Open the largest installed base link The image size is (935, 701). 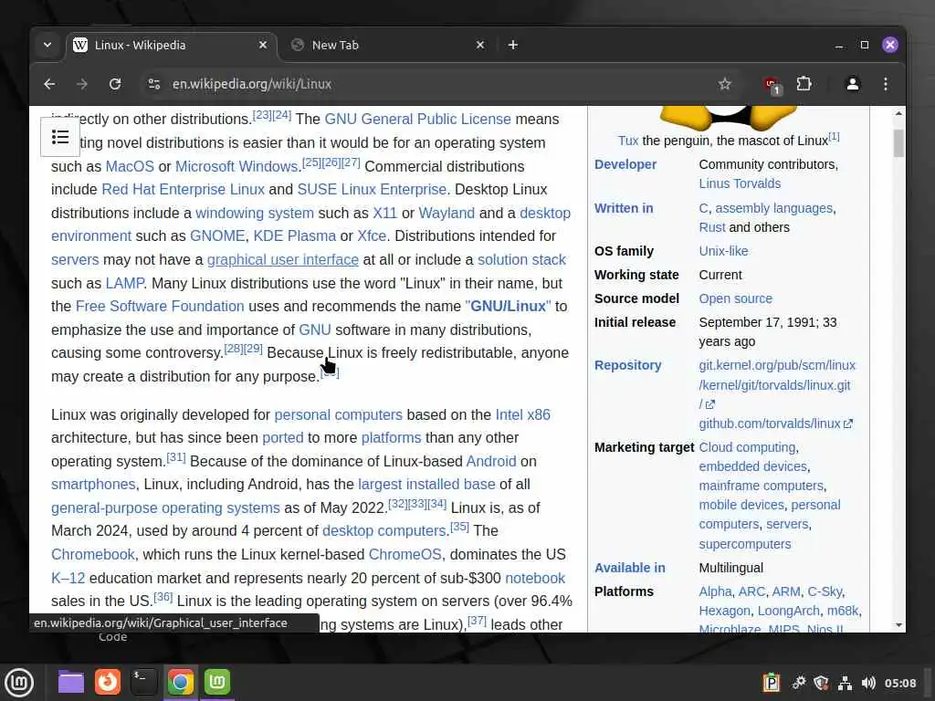pyautogui.click(x=426, y=485)
